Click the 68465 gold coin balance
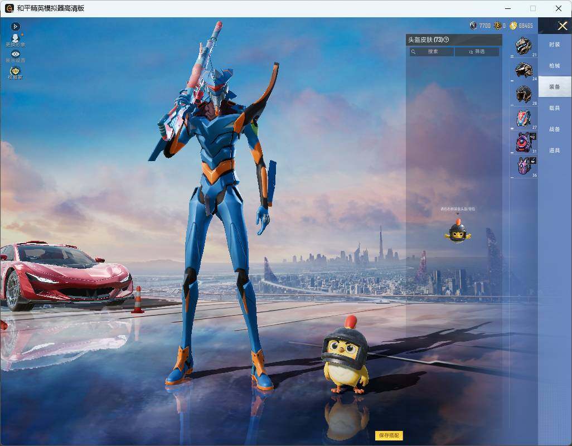The image size is (572, 446). [x=526, y=26]
